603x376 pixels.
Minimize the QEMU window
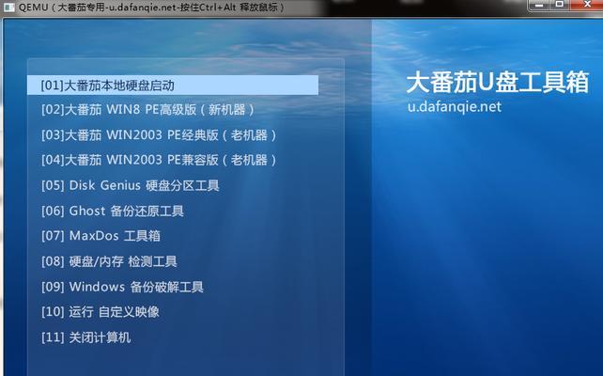click(x=539, y=5)
